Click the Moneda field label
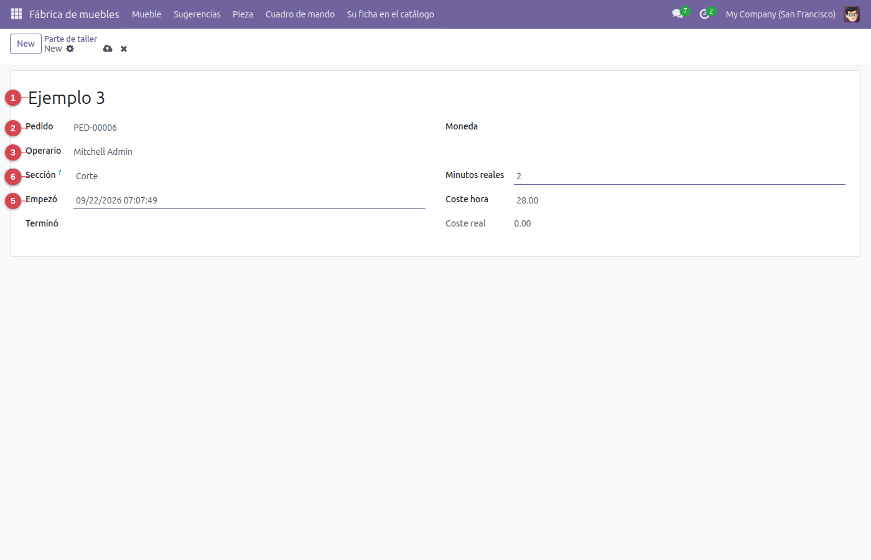This screenshot has width=871, height=560. (x=462, y=126)
